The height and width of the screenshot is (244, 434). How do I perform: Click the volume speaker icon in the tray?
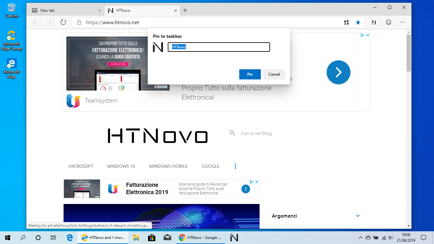point(391,237)
